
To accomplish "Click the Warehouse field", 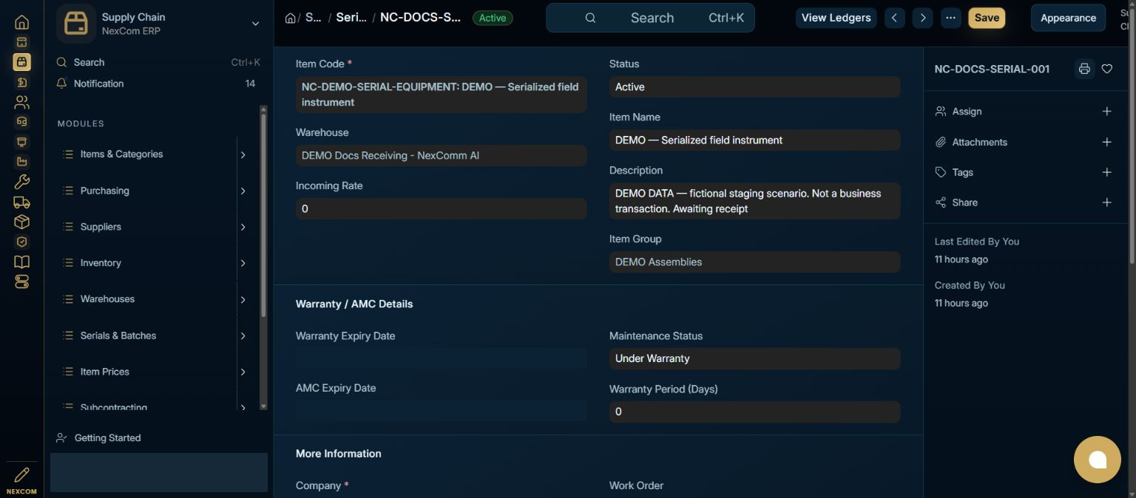I will pyautogui.click(x=441, y=156).
